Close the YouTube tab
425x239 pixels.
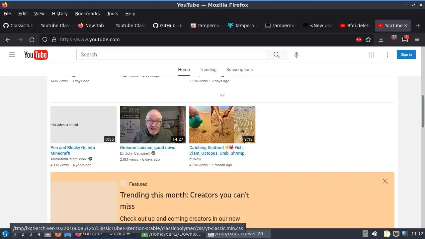405,26
